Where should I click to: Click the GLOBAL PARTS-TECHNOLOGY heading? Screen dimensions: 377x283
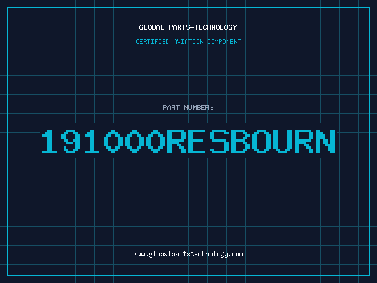[x=188, y=27]
